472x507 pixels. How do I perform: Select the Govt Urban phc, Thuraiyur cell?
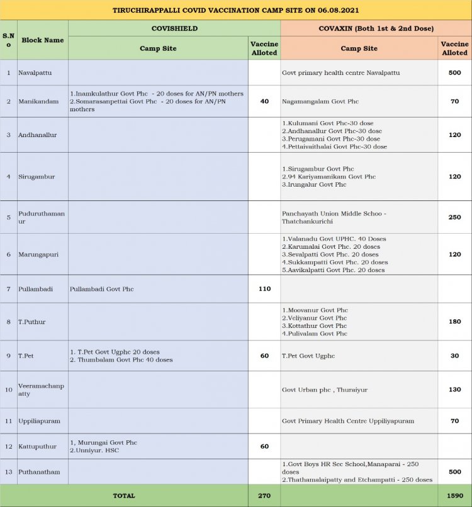(x=359, y=390)
